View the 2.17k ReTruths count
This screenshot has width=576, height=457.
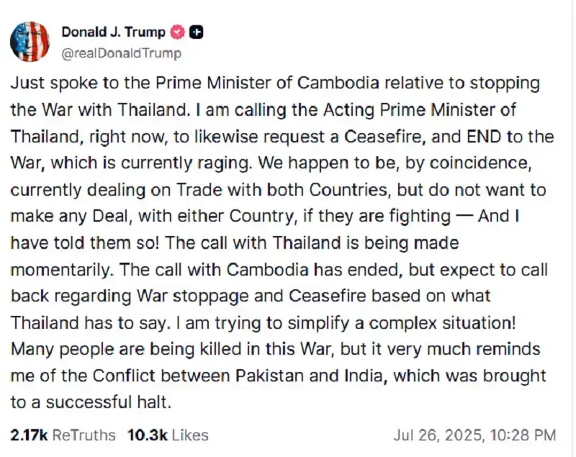29,435
